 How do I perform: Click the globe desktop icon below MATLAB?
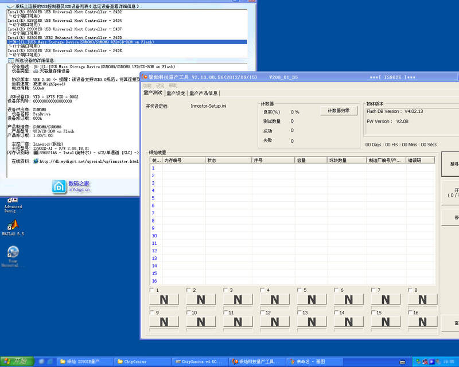click(x=13, y=253)
